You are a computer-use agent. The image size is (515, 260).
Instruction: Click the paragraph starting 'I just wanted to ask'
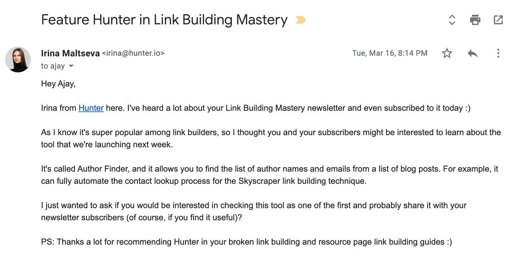[254, 211]
